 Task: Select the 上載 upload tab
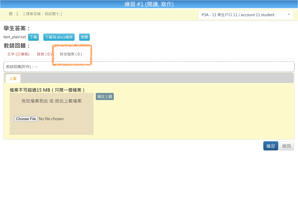click(x=13, y=79)
